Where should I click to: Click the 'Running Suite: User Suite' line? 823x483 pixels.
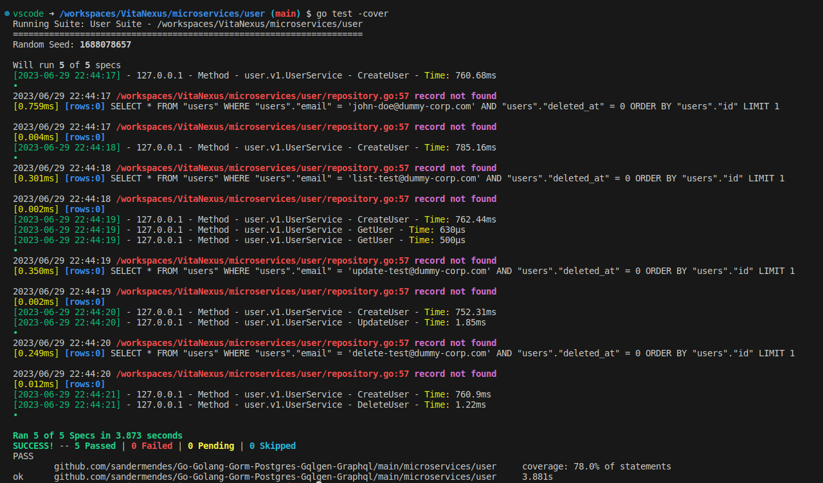tap(188, 24)
